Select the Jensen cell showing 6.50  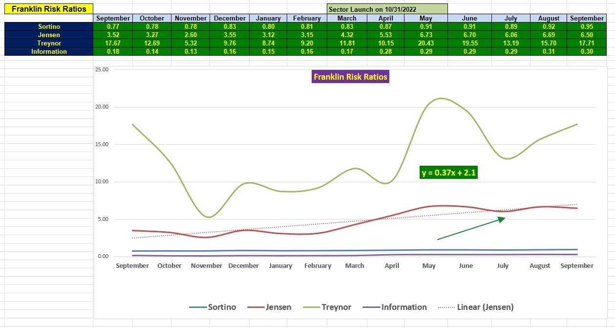click(x=587, y=35)
